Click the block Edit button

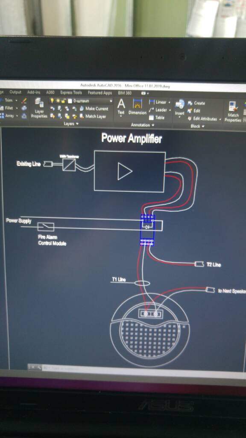(194, 111)
